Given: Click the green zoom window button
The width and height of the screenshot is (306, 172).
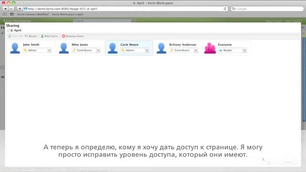Looking at the screenshot, I should (x=13, y=3).
